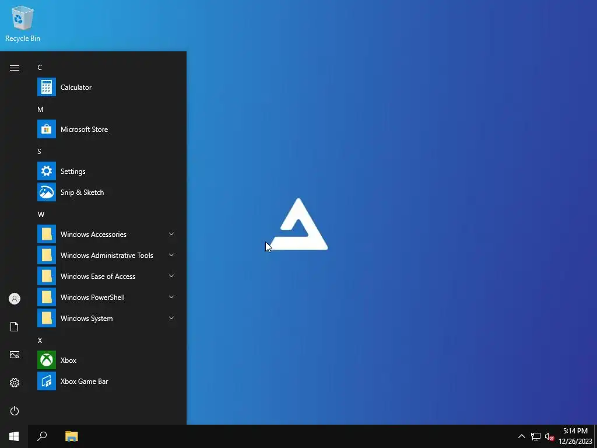Click the Windows System label text
The image size is (597, 448).
(x=86, y=318)
